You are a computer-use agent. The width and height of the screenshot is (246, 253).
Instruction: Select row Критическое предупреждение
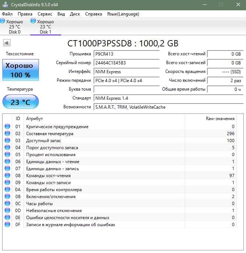click(x=120, y=127)
